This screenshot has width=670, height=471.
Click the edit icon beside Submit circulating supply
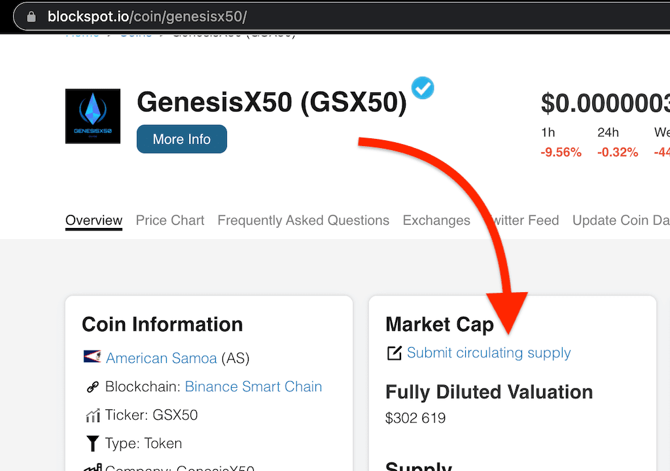point(395,353)
